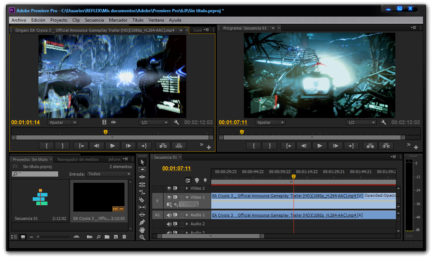Image resolution: width=432 pixels, height=258 pixels.
Task: Mute Audio 1 track output
Action: pyautogui.click(x=169, y=215)
